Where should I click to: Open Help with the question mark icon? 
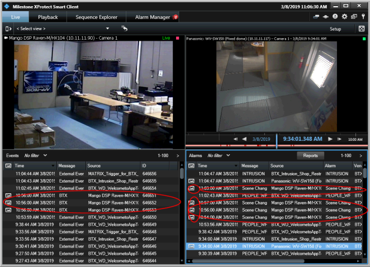335,17
